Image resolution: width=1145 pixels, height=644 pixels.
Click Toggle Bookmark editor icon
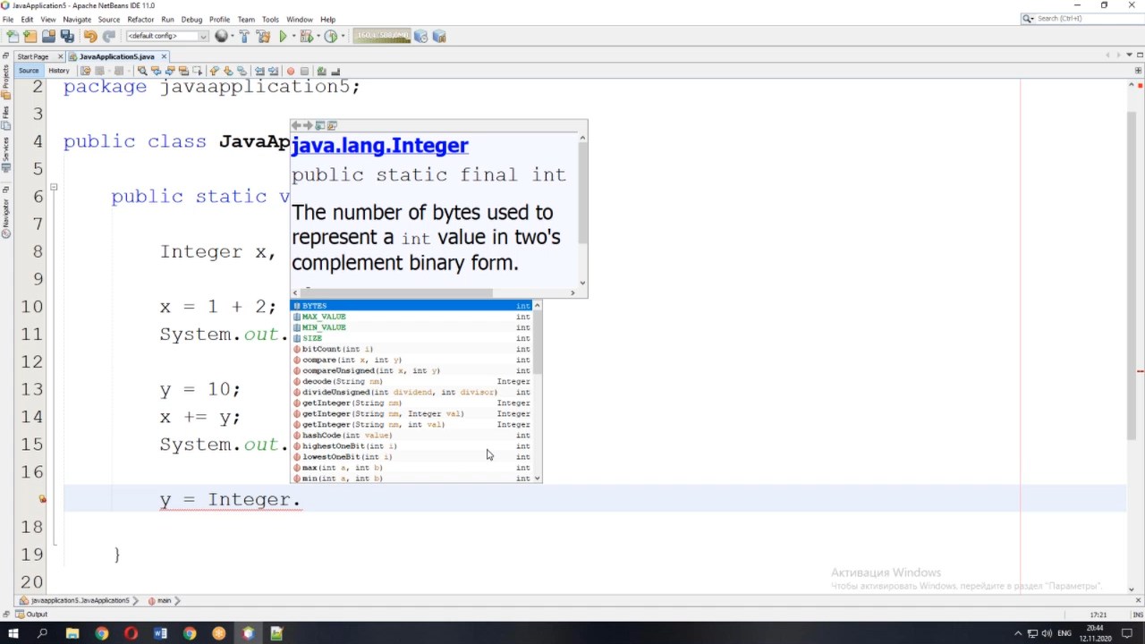(242, 71)
